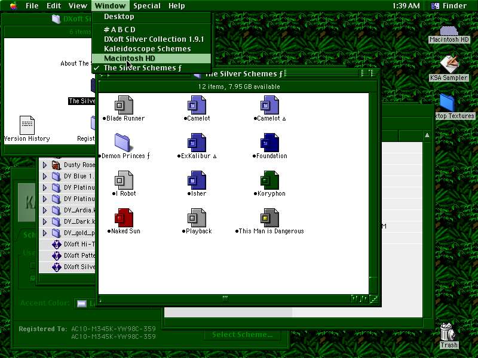Choose DXoft Silver Collection 1.9.1 menu item
The image size is (478, 358).
pyautogui.click(x=152, y=39)
